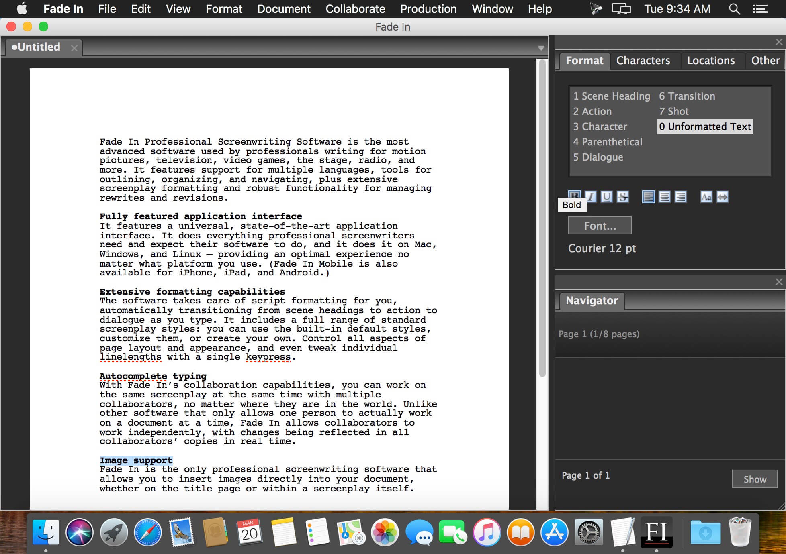This screenshot has height=554, width=786.
Task: Expand the Other panel tab
Action: (764, 61)
